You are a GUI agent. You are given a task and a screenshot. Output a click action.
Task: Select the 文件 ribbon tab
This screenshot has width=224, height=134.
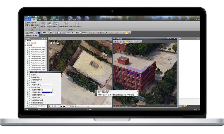click(34, 20)
